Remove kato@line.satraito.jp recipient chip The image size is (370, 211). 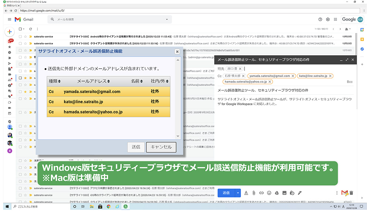tap(330, 76)
